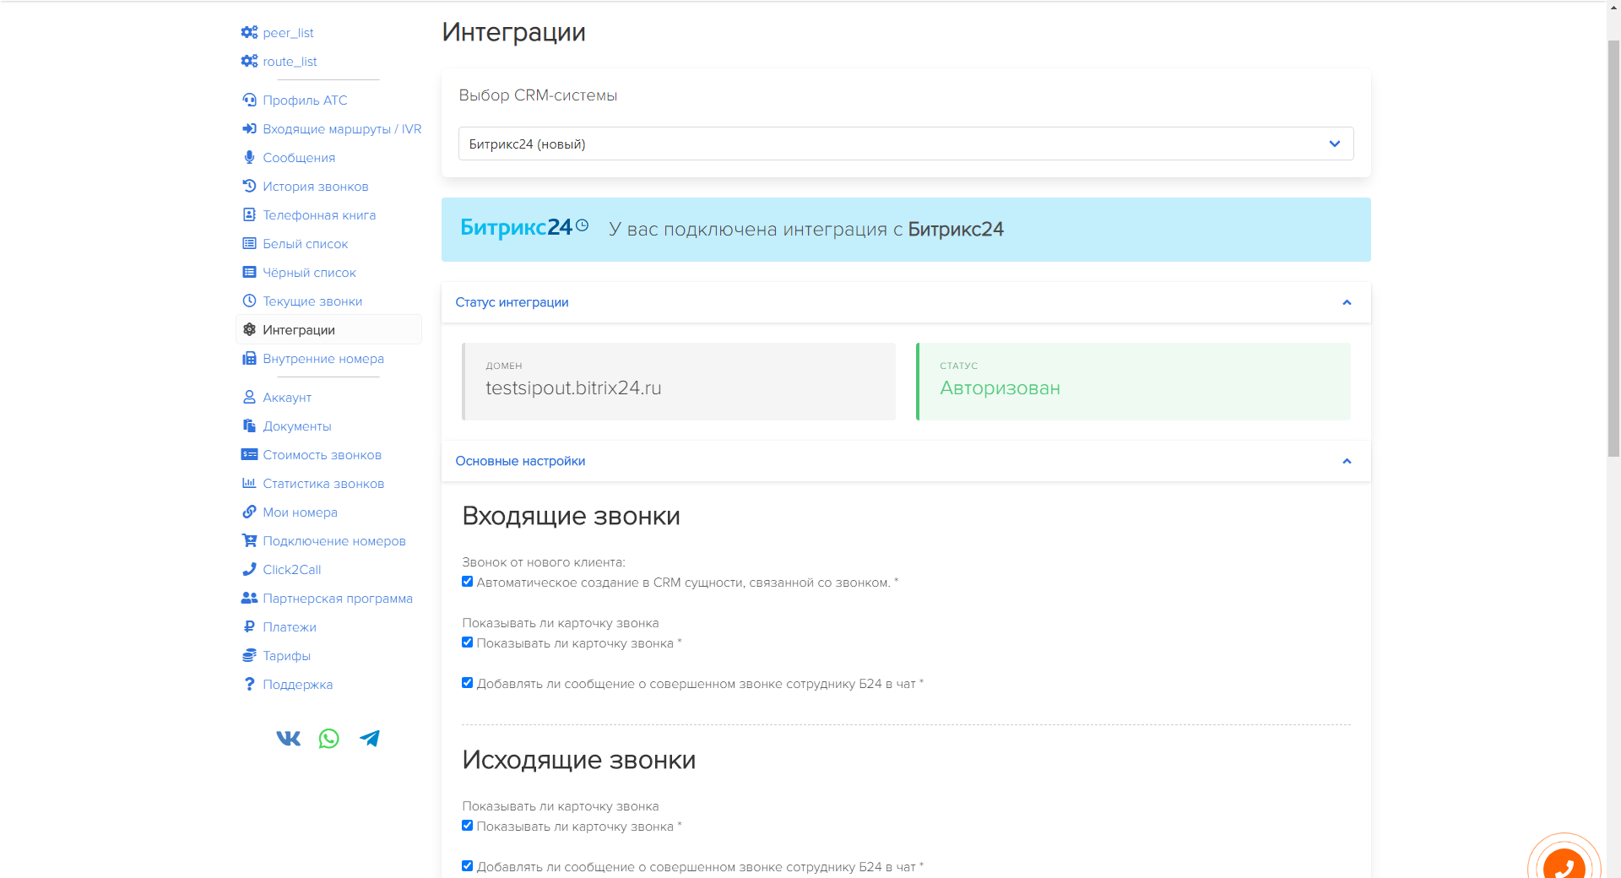1621x878 pixels.
Task: Click the Авторизован status text
Action: [1000, 388]
